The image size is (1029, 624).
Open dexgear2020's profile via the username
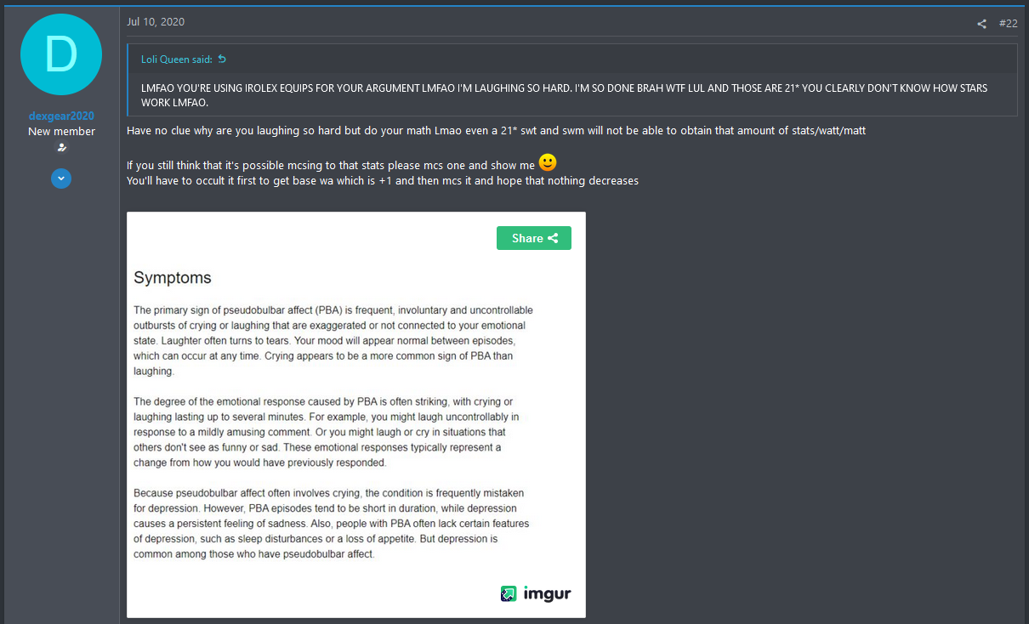61,116
